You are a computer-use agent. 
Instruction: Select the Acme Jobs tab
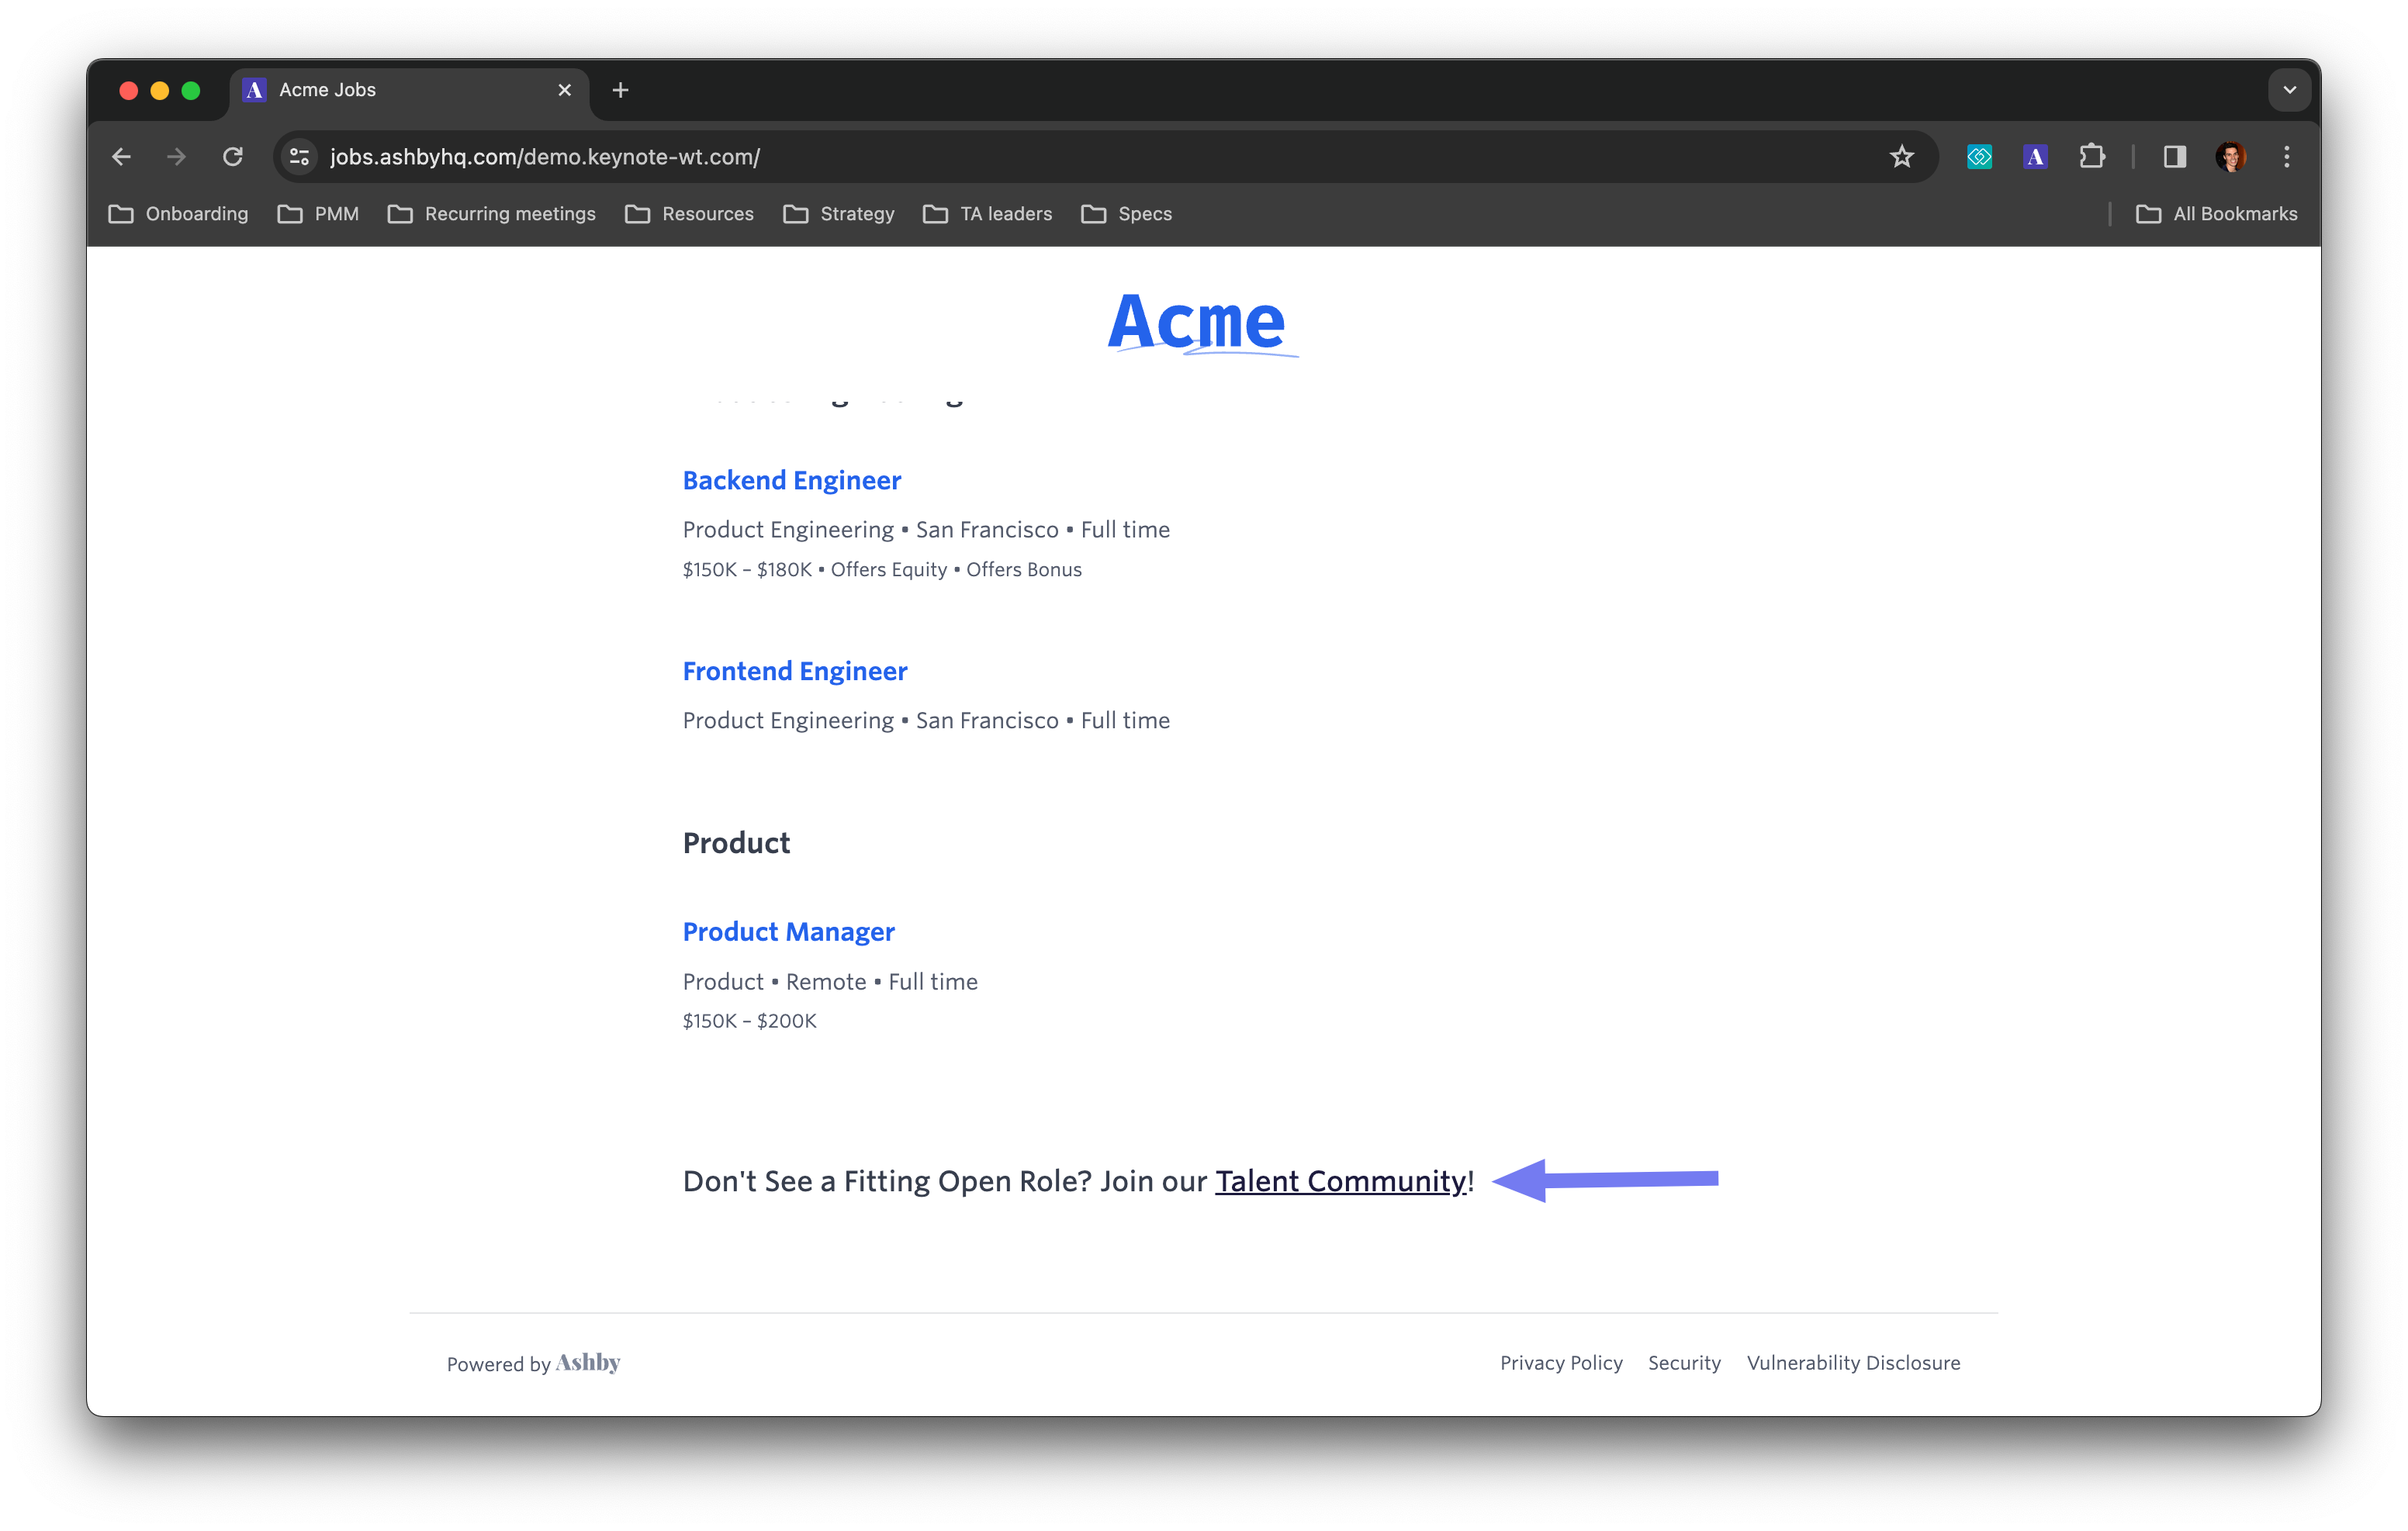coord(400,90)
